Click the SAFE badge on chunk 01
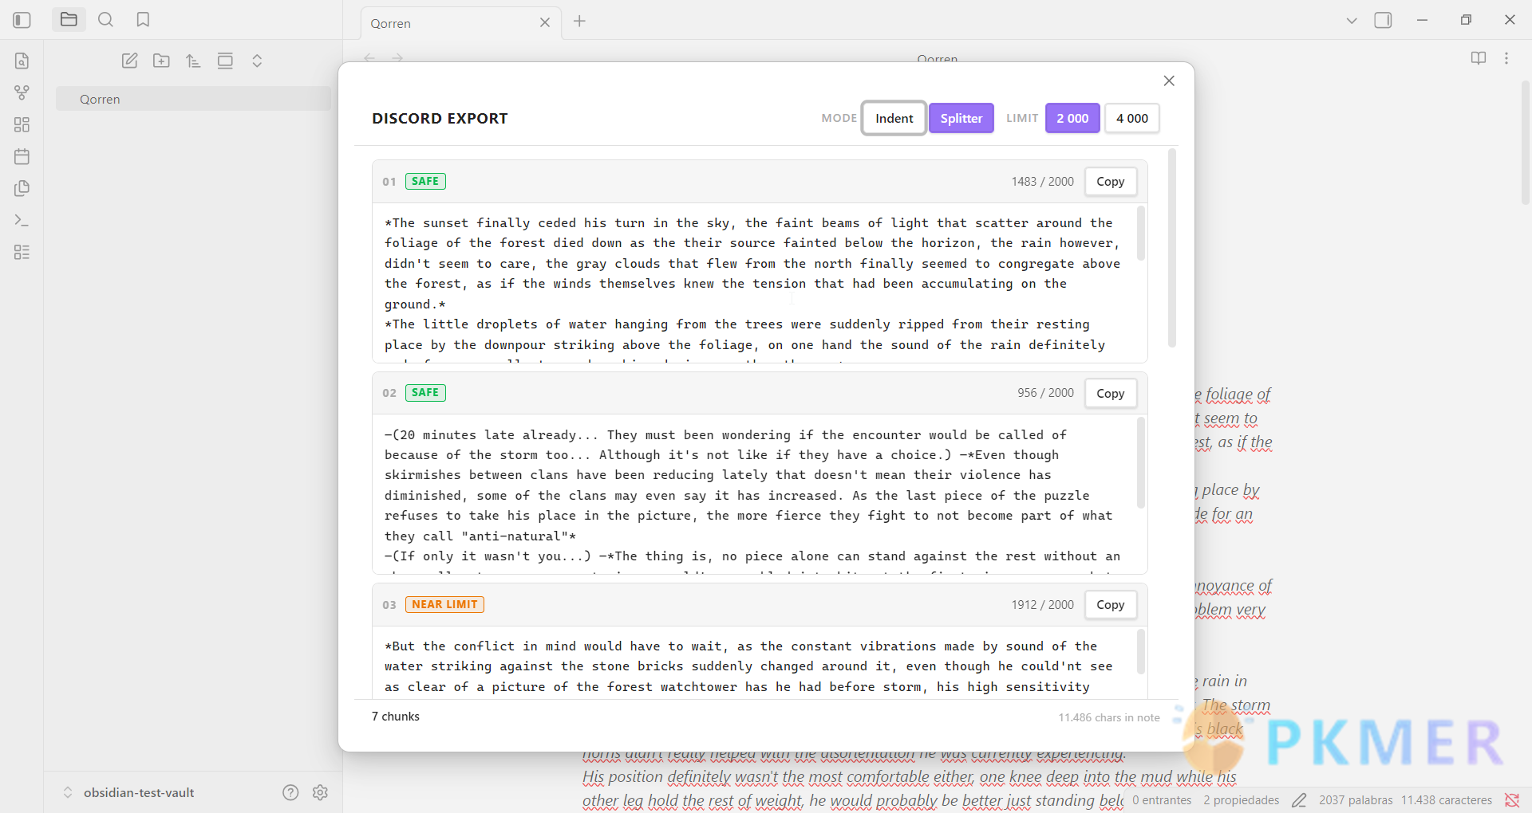The width and height of the screenshot is (1532, 813). tap(425, 181)
